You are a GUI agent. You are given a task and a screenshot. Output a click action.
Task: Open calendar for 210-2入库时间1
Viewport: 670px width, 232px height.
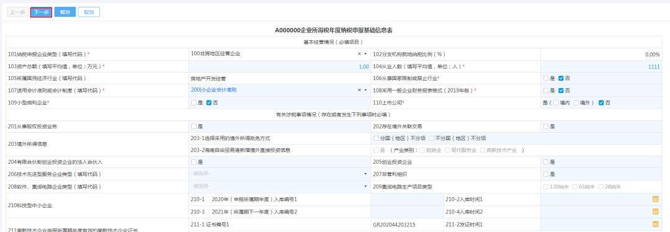(656, 199)
